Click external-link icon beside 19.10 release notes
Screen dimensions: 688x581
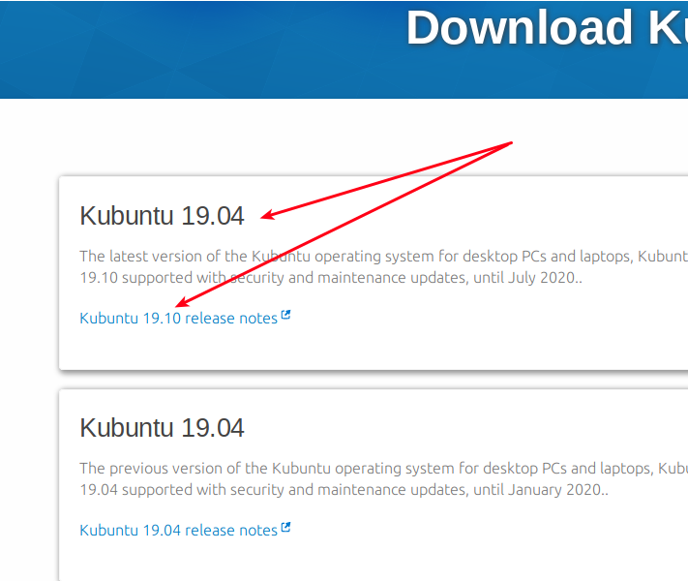[285, 315]
